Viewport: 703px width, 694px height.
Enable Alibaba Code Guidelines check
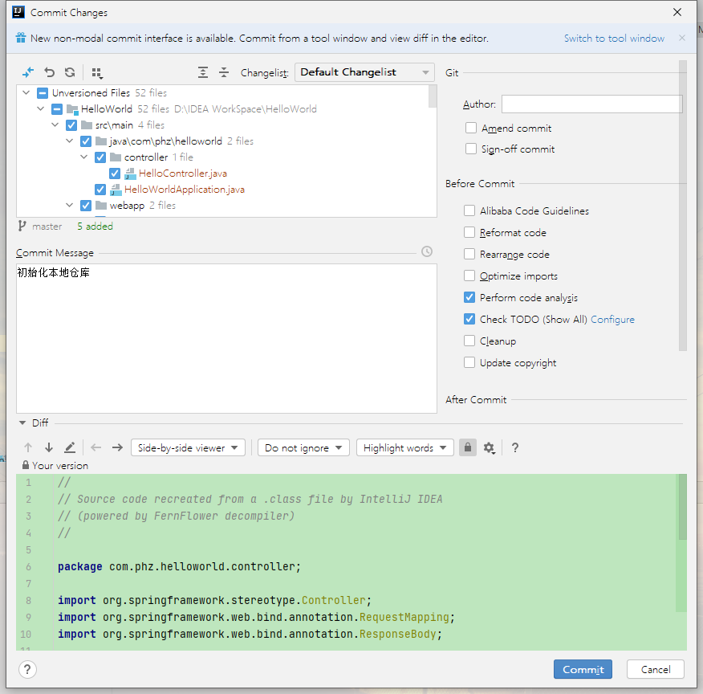coord(469,210)
